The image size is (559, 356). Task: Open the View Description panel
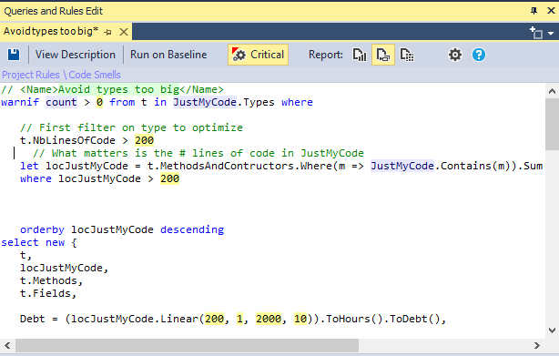[76, 55]
